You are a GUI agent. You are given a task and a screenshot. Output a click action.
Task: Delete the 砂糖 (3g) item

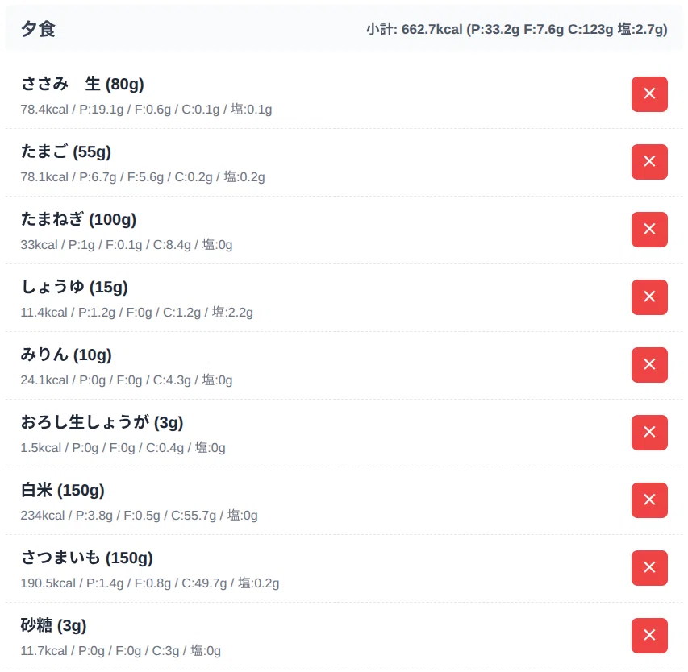click(649, 636)
